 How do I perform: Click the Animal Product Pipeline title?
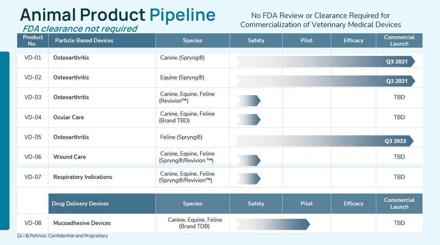click(x=118, y=15)
